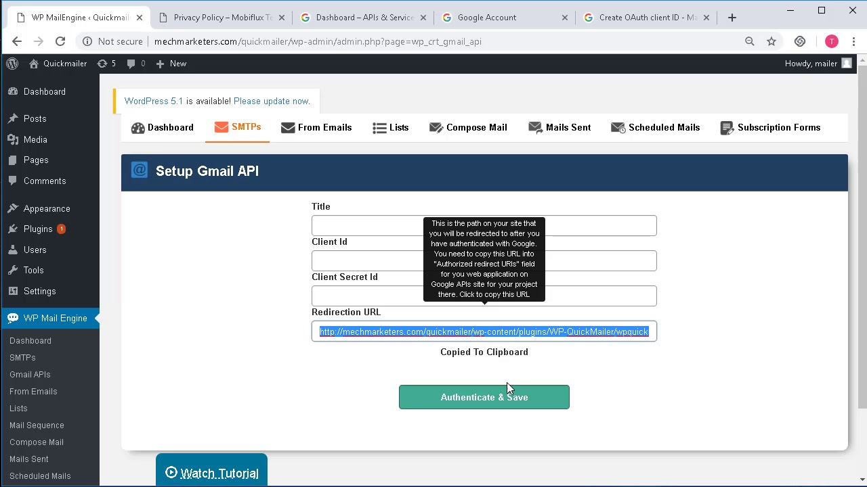The image size is (867, 487).
Task: Open Mail Sequence submenu item
Action: point(37,425)
